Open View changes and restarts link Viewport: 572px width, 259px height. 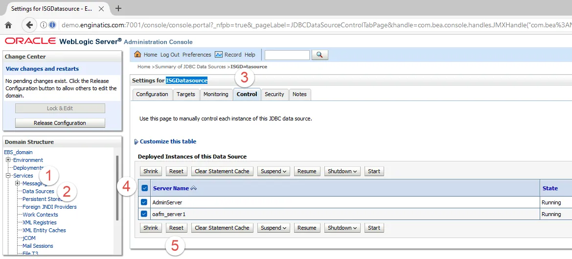point(42,69)
